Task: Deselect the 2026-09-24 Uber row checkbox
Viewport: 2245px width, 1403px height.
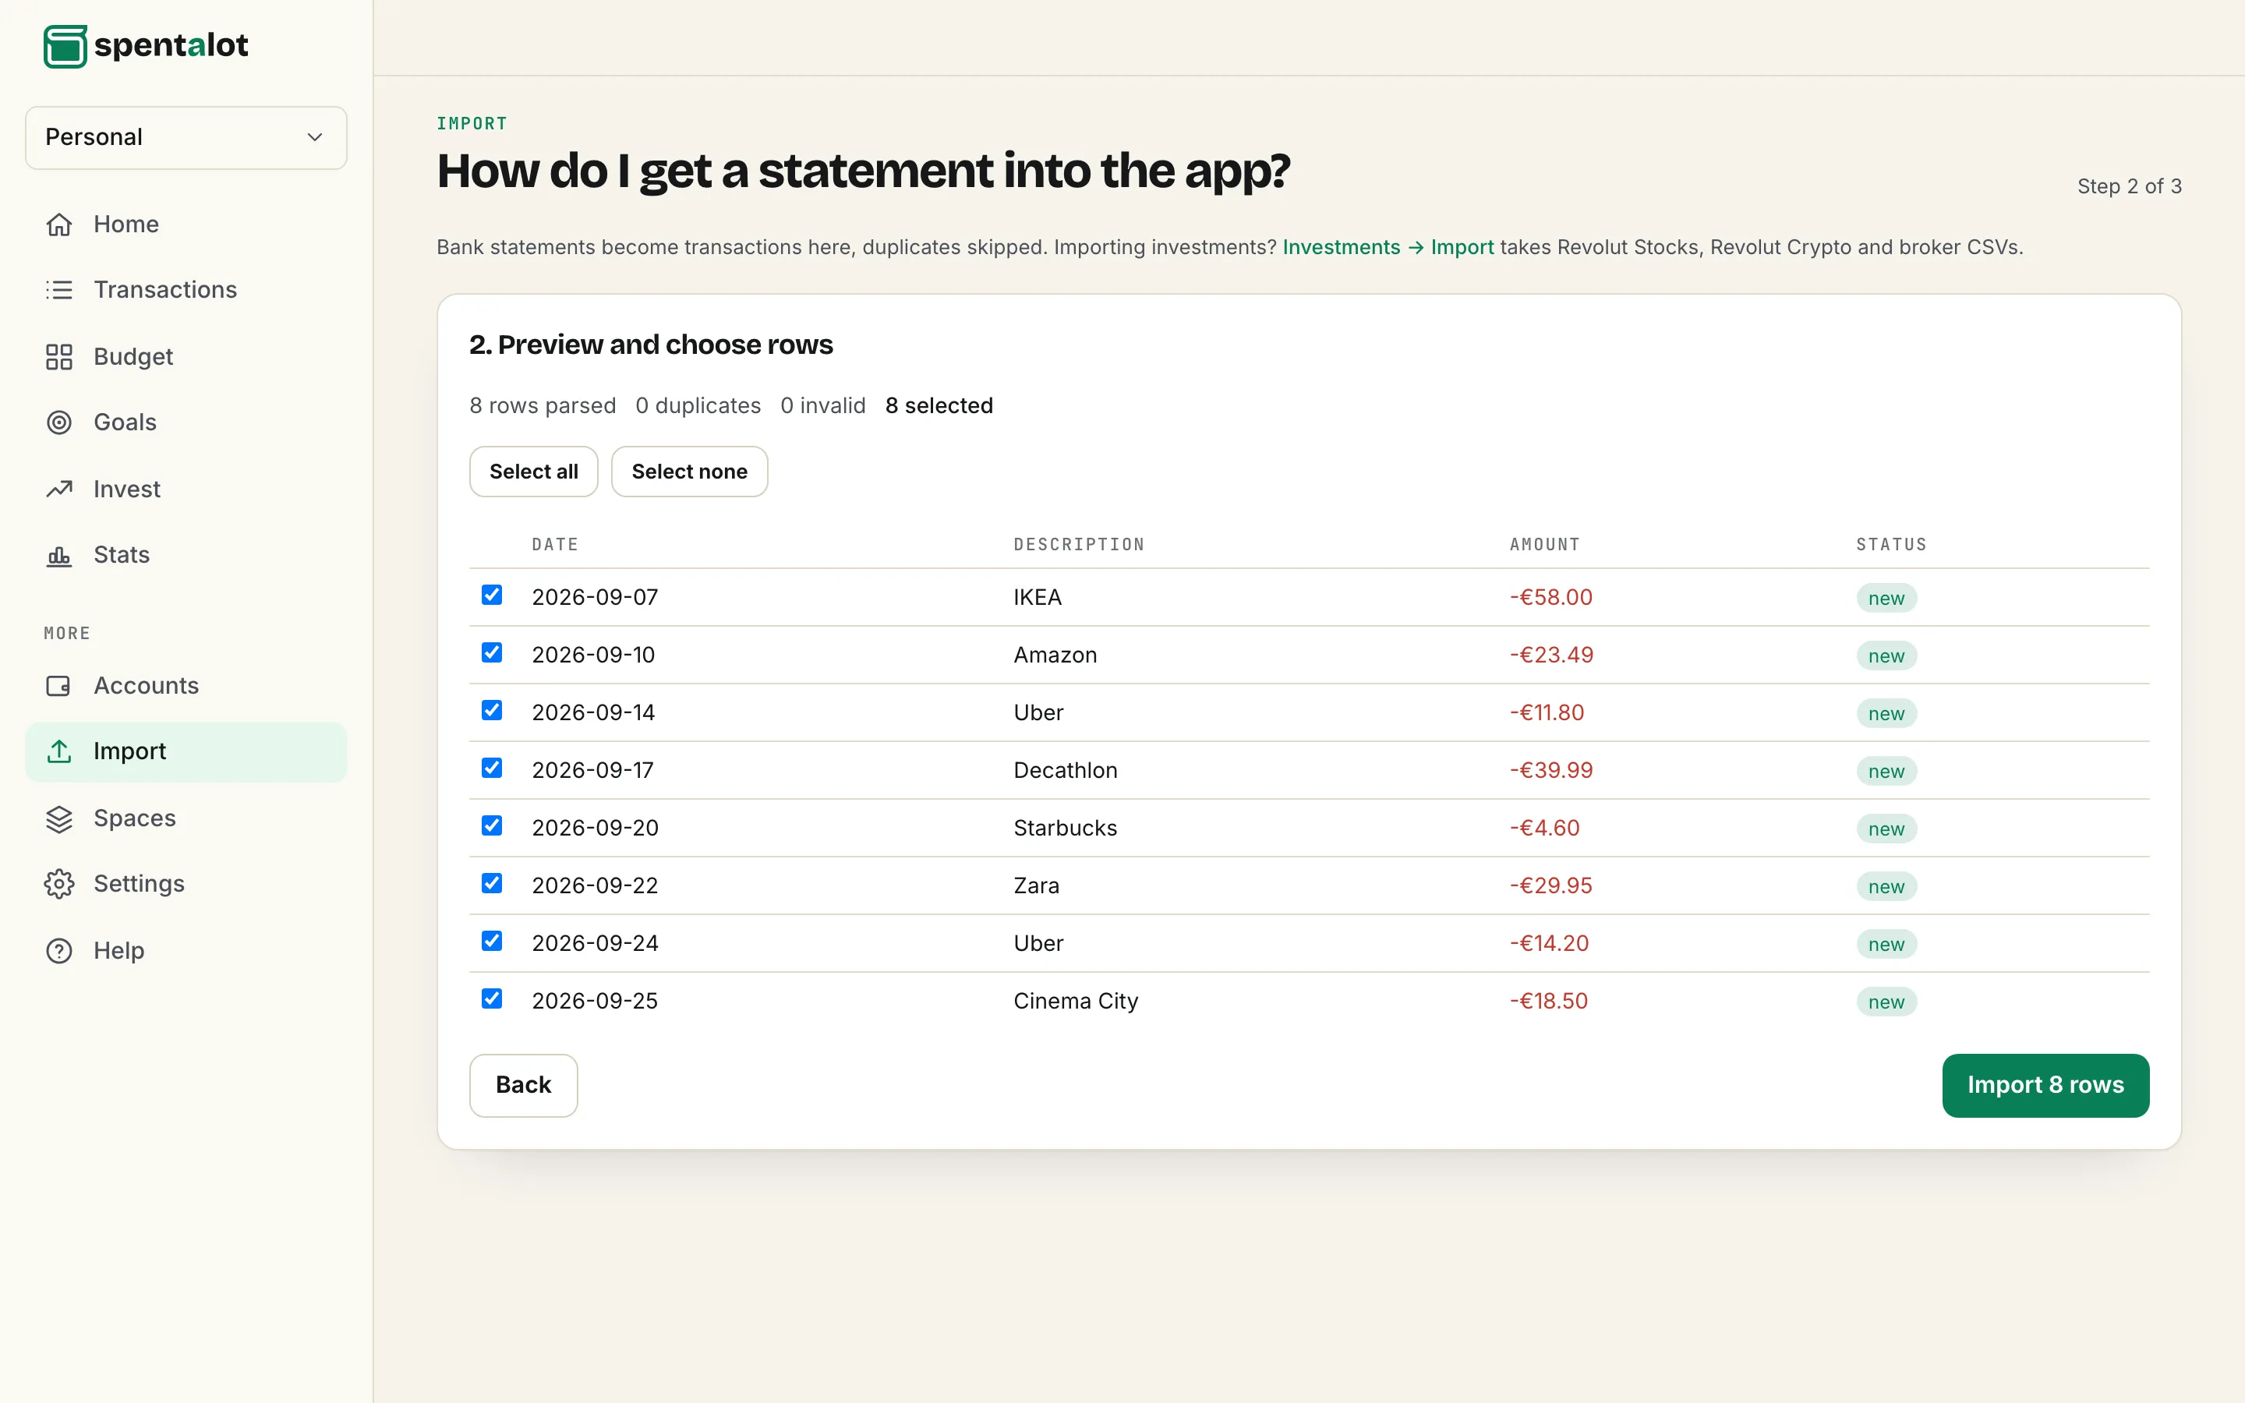Action: 492,941
